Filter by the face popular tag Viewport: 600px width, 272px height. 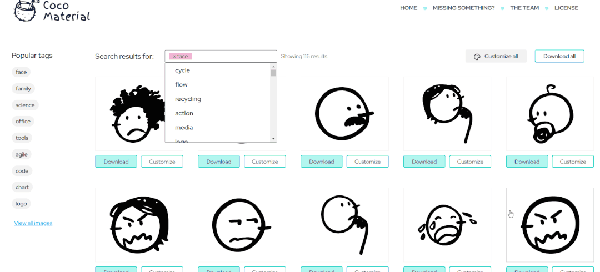pos(21,72)
